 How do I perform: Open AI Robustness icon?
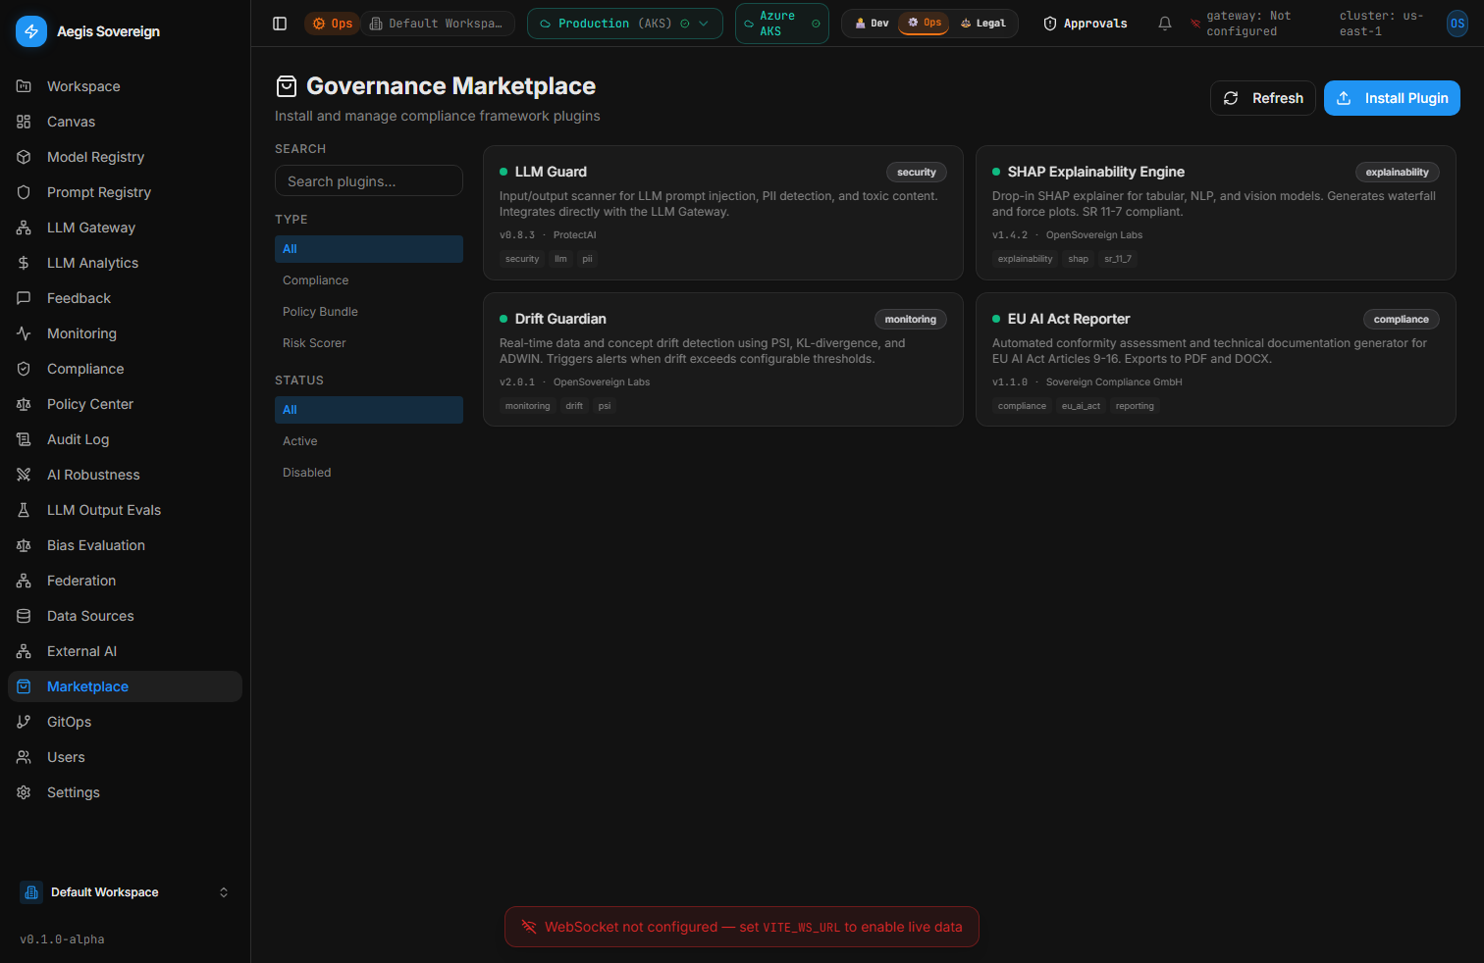pos(24,475)
